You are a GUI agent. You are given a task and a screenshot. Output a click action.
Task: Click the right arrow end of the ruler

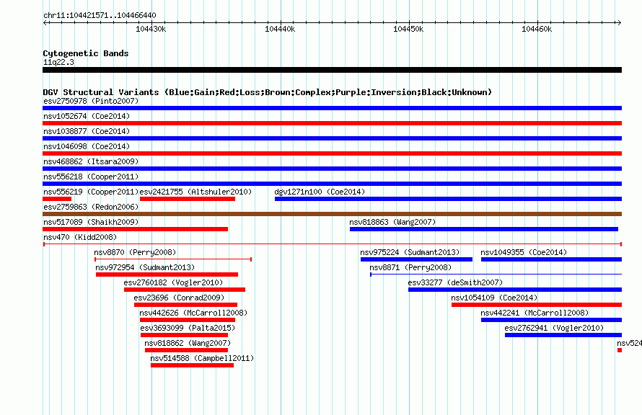pos(620,23)
